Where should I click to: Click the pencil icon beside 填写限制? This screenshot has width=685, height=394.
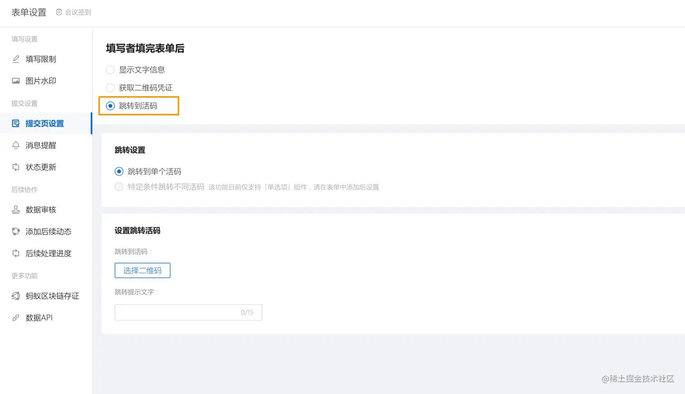(16, 59)
